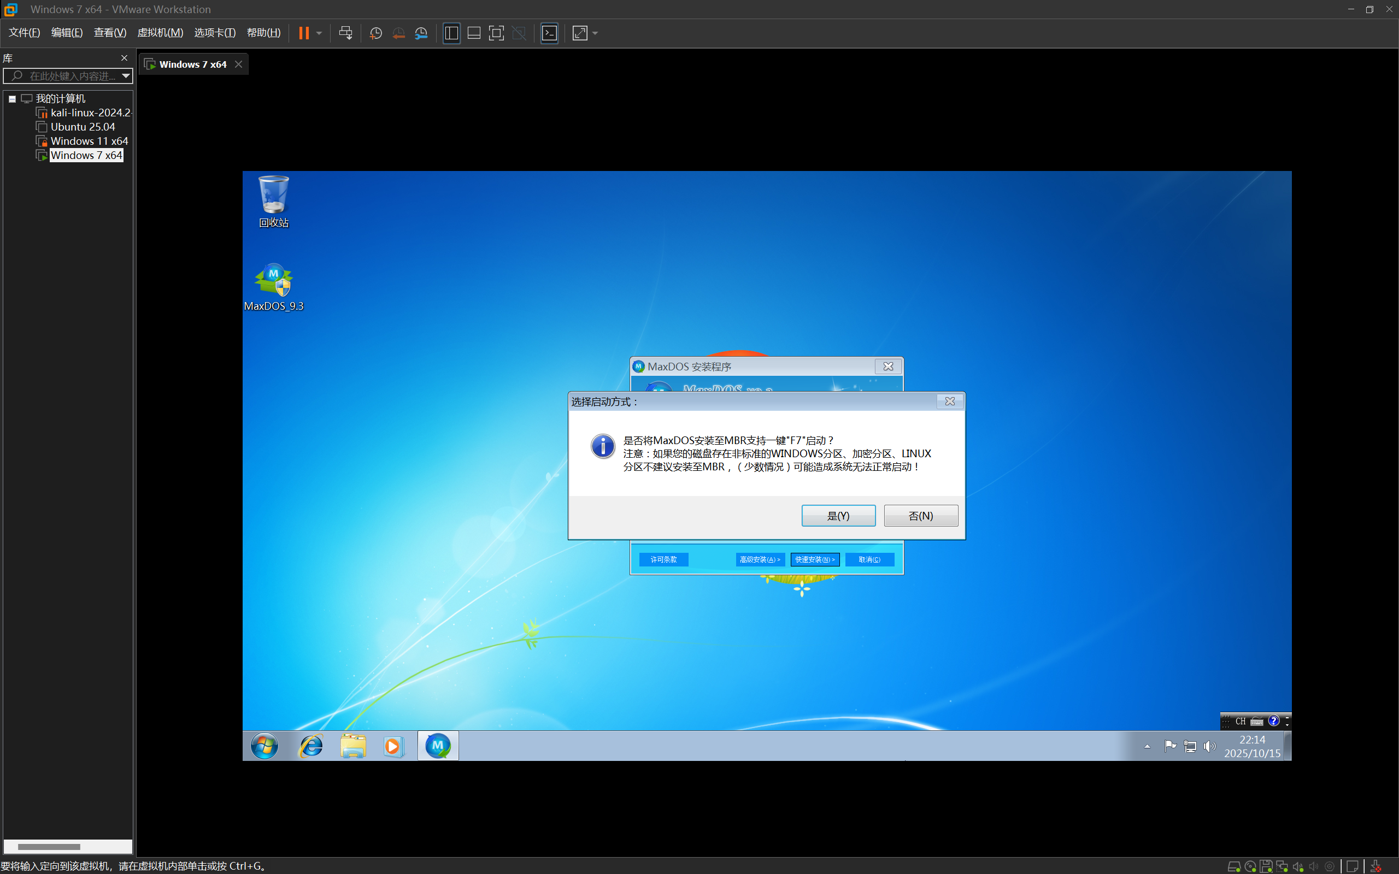Click send Ctrl+Alt+Del toolbar icon
Screen dimensions: 1399x874
346,33
